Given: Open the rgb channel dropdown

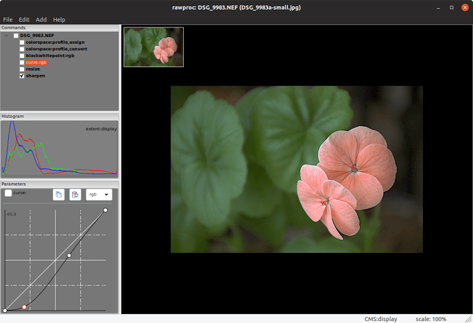Looking at the screenshot, I should click(99, 195).
